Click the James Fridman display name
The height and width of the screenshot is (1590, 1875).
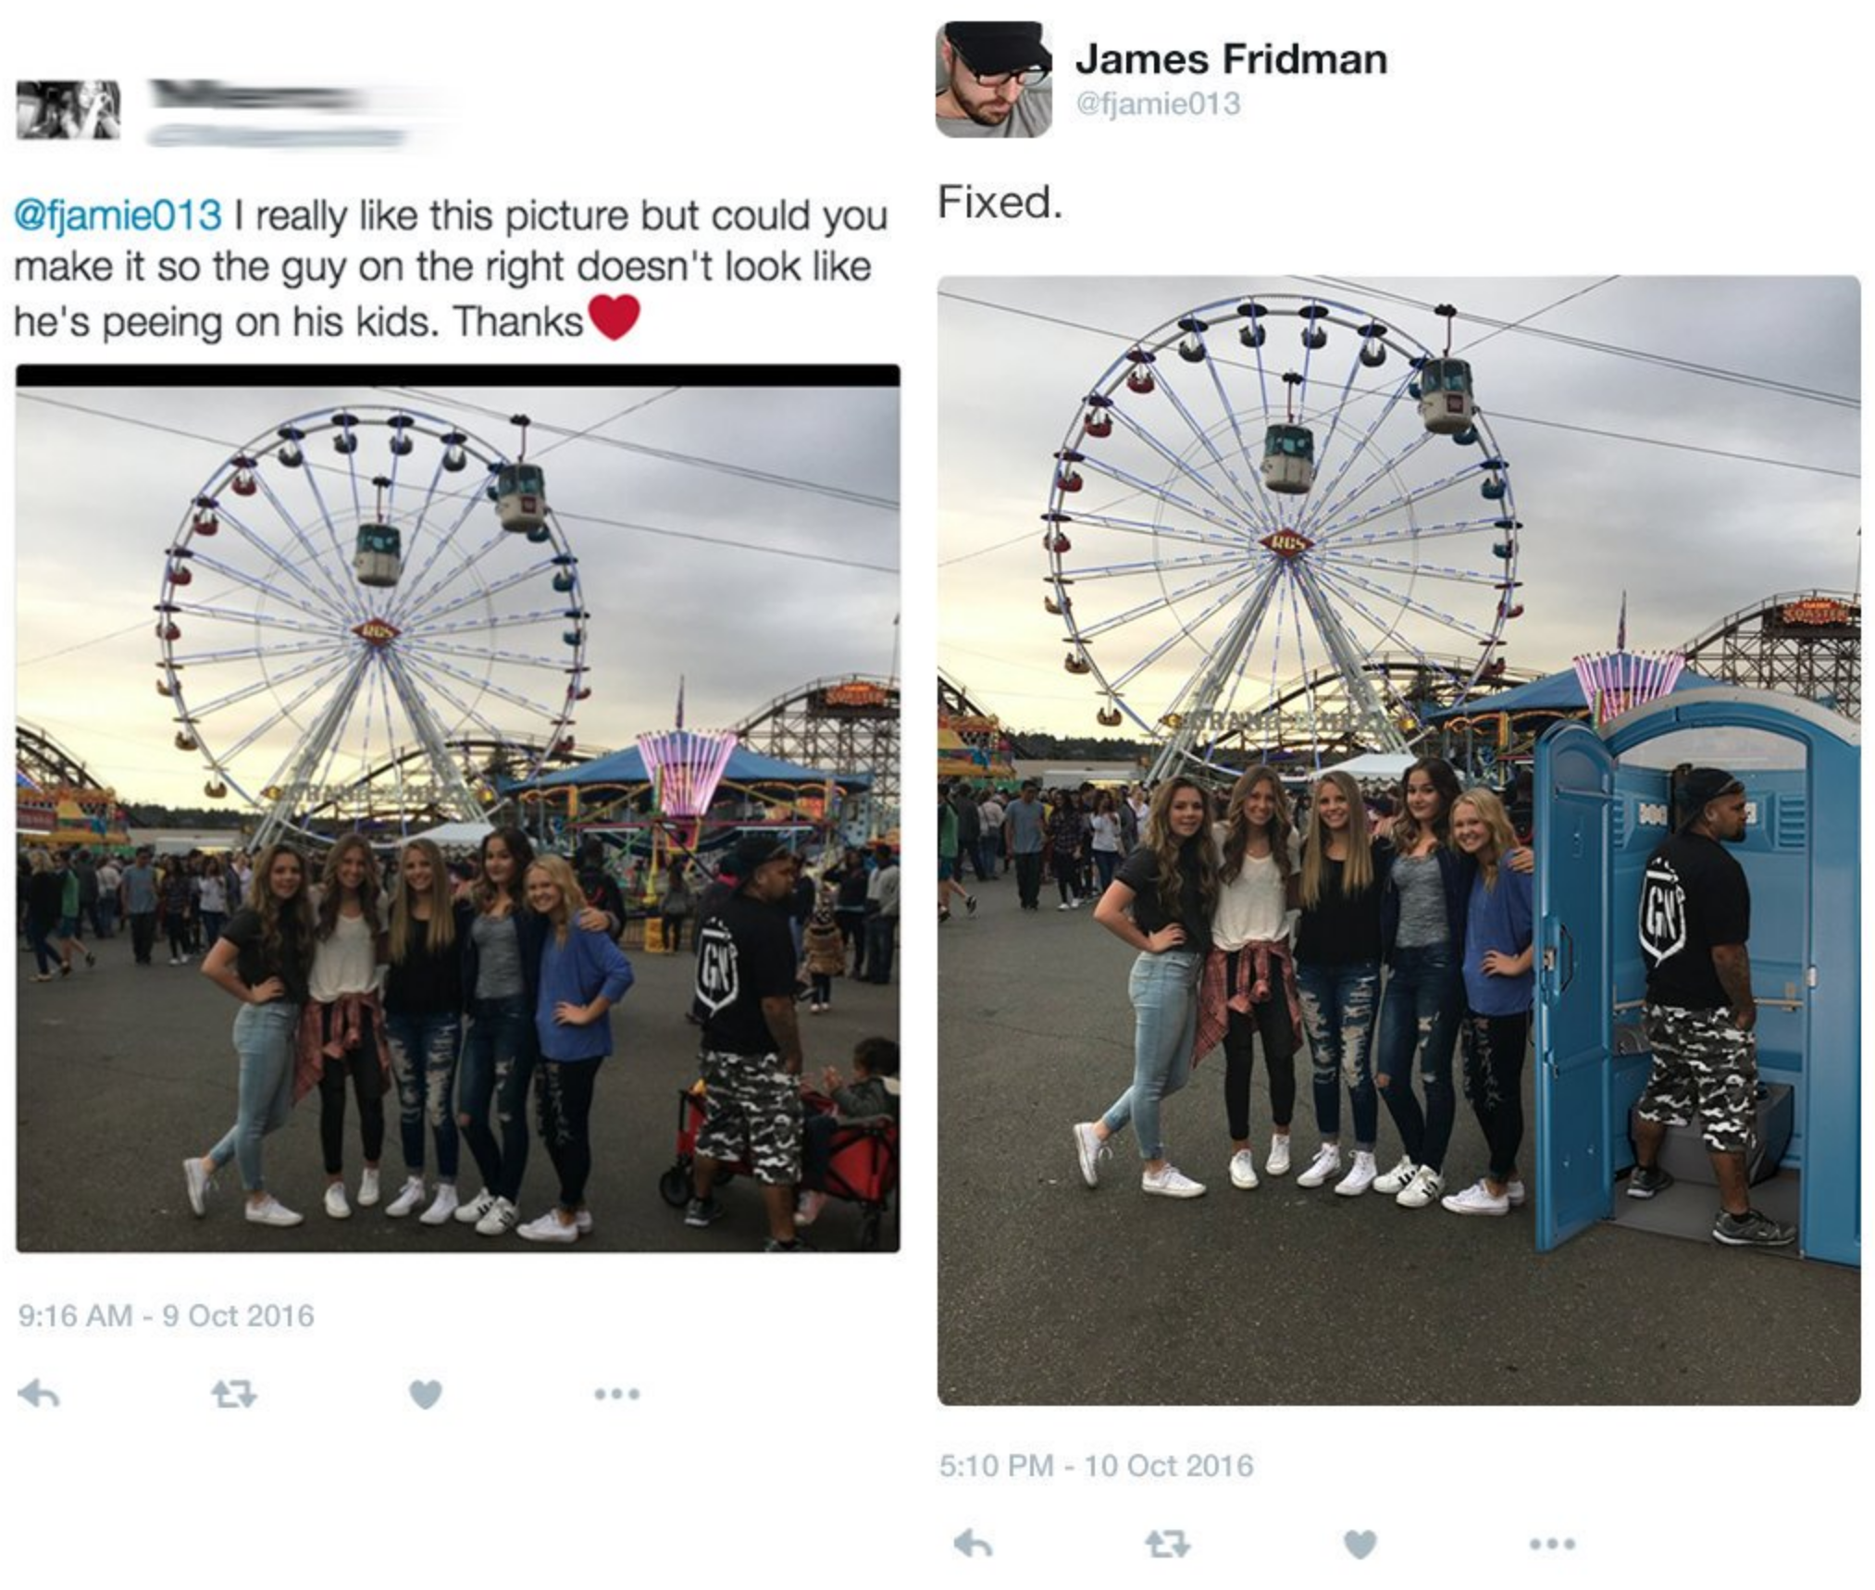[x=1231, y=59]
